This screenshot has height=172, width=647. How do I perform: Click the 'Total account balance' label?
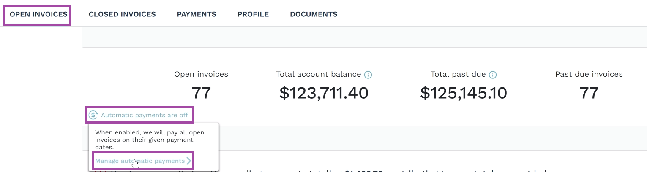[319, 74]
